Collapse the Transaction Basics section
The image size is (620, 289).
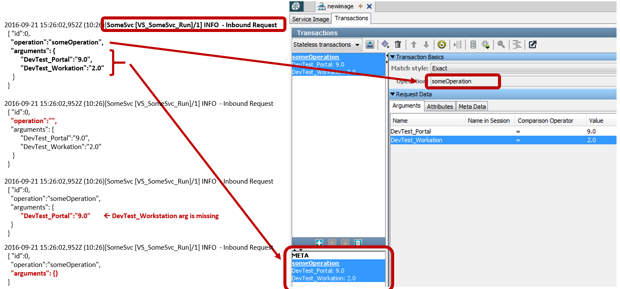(392, 57)
